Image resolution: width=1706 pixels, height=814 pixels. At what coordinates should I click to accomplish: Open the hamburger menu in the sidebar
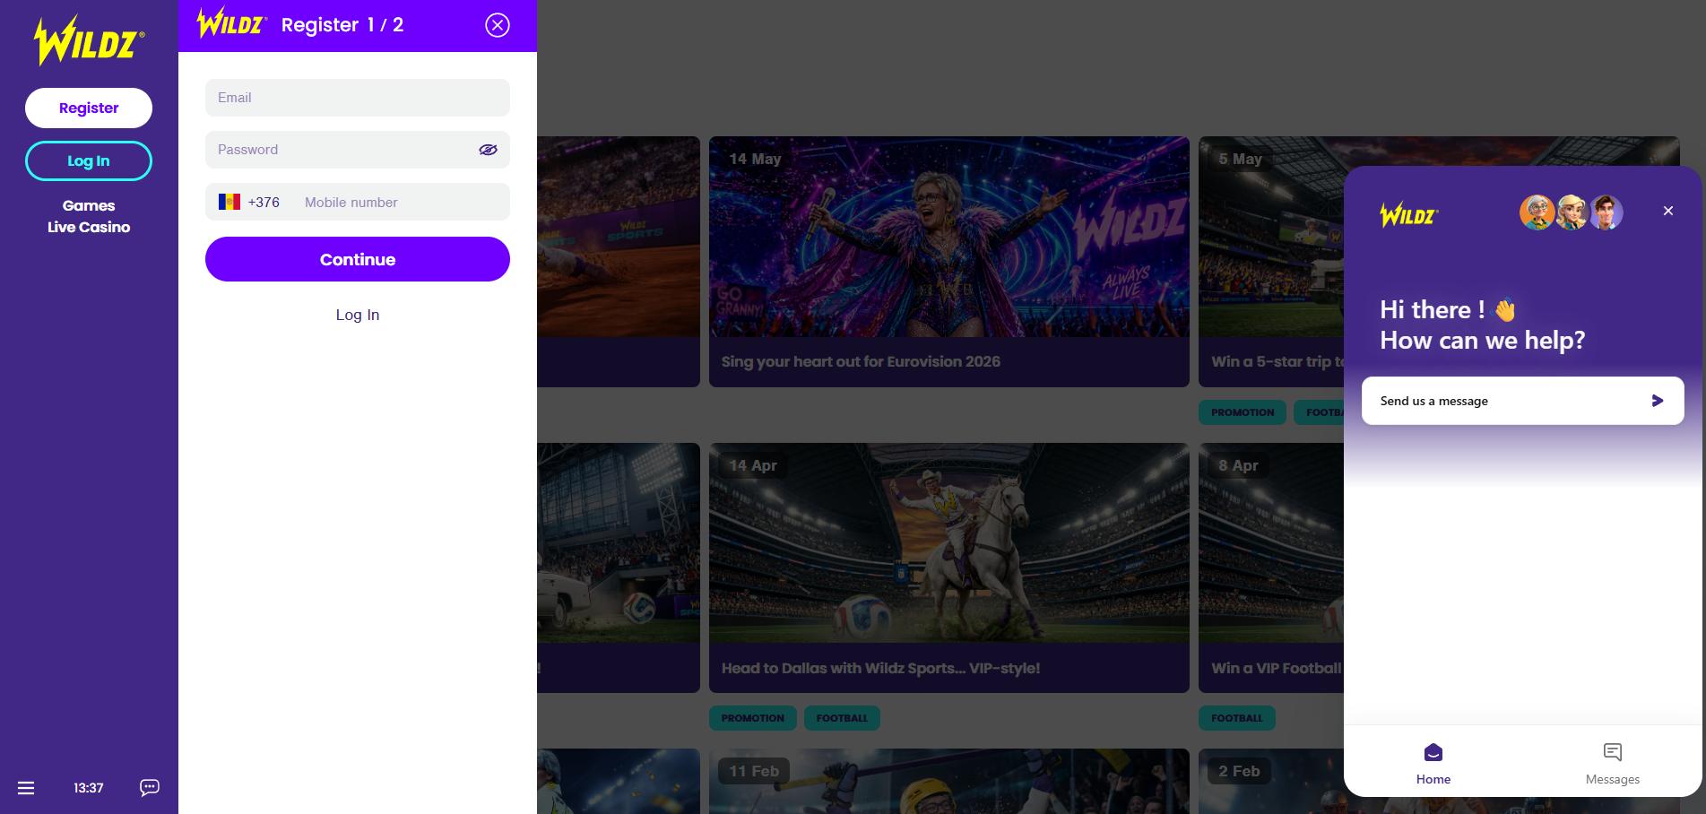26,788
